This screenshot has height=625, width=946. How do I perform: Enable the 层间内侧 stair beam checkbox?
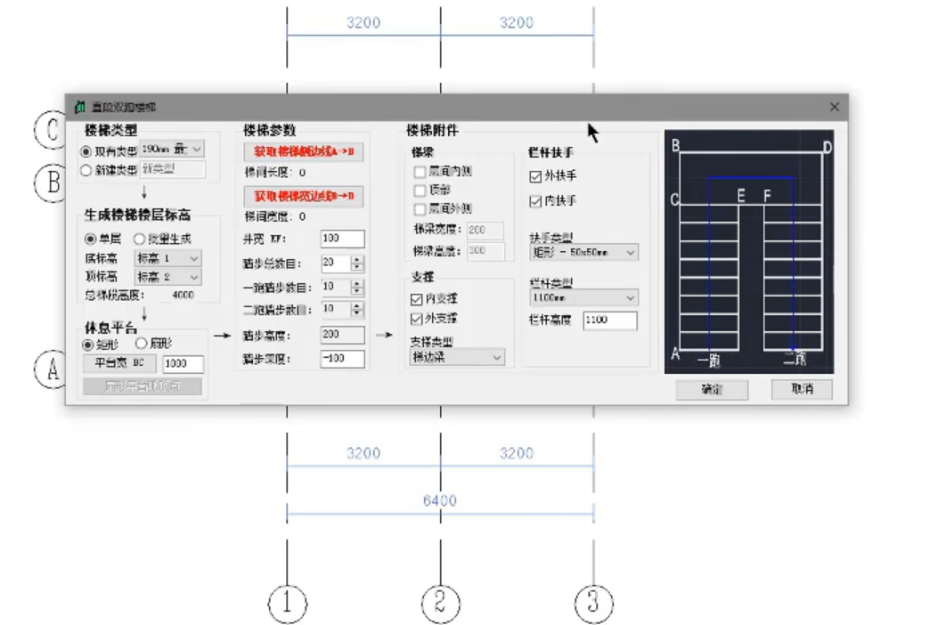(420, 172)
